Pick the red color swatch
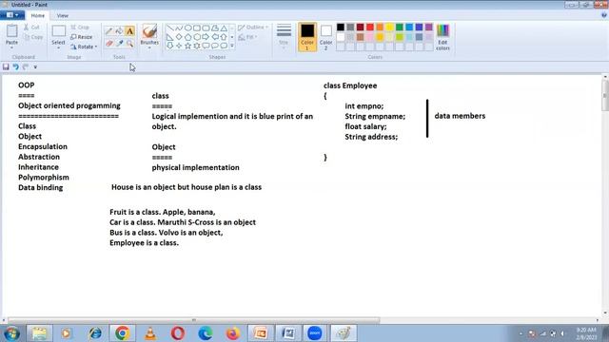 click(370, 28)
